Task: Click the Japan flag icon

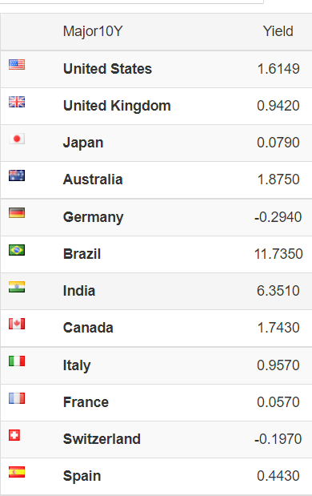Action: tap(17, 139)
